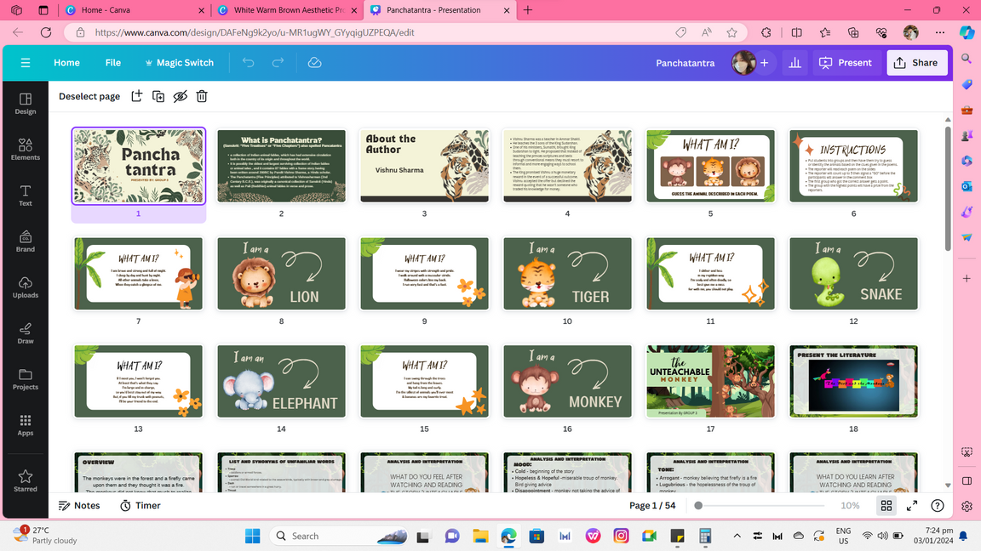Viewport: 981px width, 551px height.
Task: Click the Present button
Action: 846,63
